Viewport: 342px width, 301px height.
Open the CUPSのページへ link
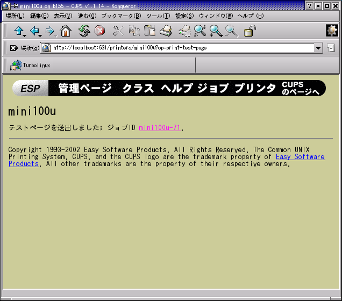point(301,88)
